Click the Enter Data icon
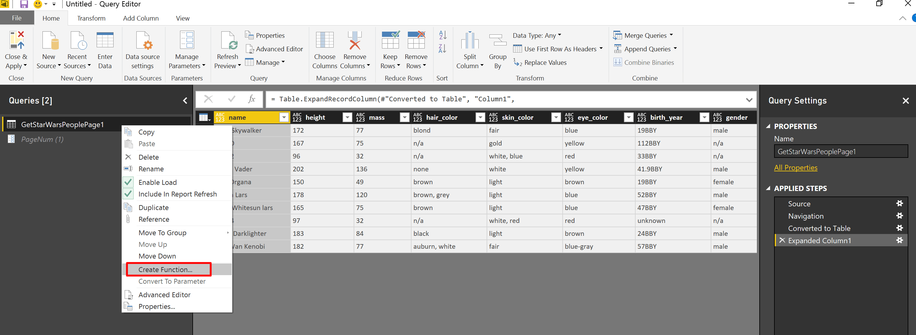 (105, 40)
